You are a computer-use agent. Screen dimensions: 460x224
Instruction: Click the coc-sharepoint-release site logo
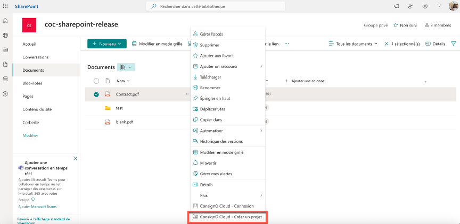point(29,25)
